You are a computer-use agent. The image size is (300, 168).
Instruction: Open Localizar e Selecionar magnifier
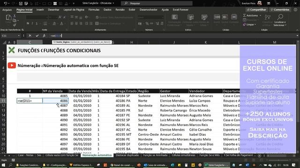pyautogui.click(x=280, y=17)
